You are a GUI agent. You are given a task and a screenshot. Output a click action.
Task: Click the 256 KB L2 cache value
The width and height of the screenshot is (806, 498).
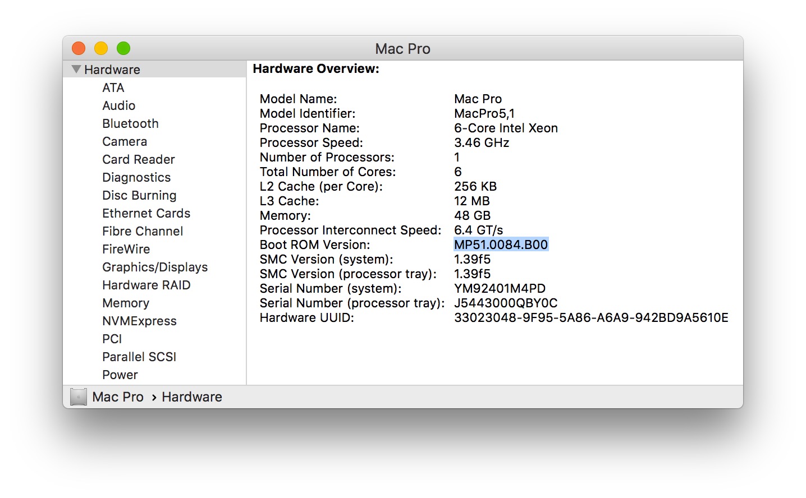pos(475,186)
